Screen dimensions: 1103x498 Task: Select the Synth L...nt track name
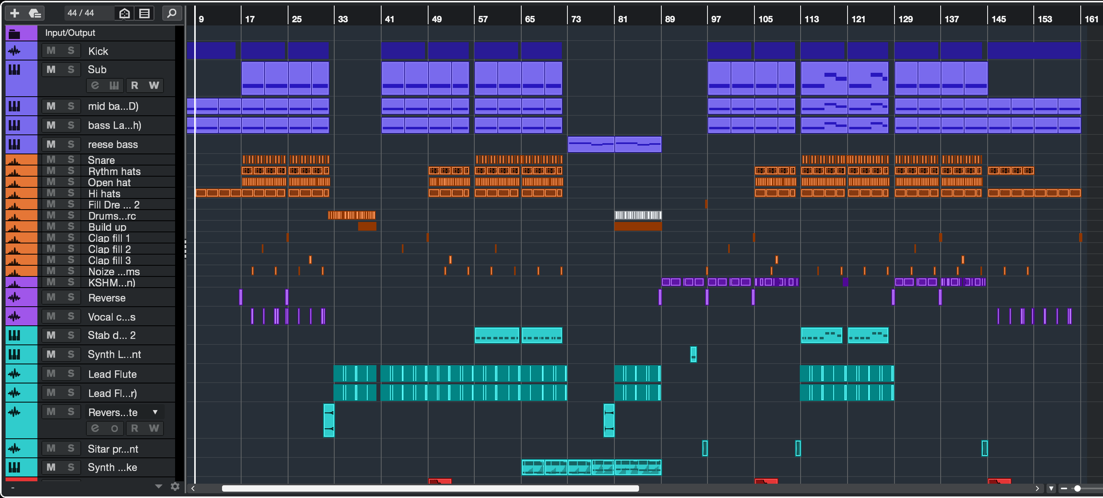114,354
